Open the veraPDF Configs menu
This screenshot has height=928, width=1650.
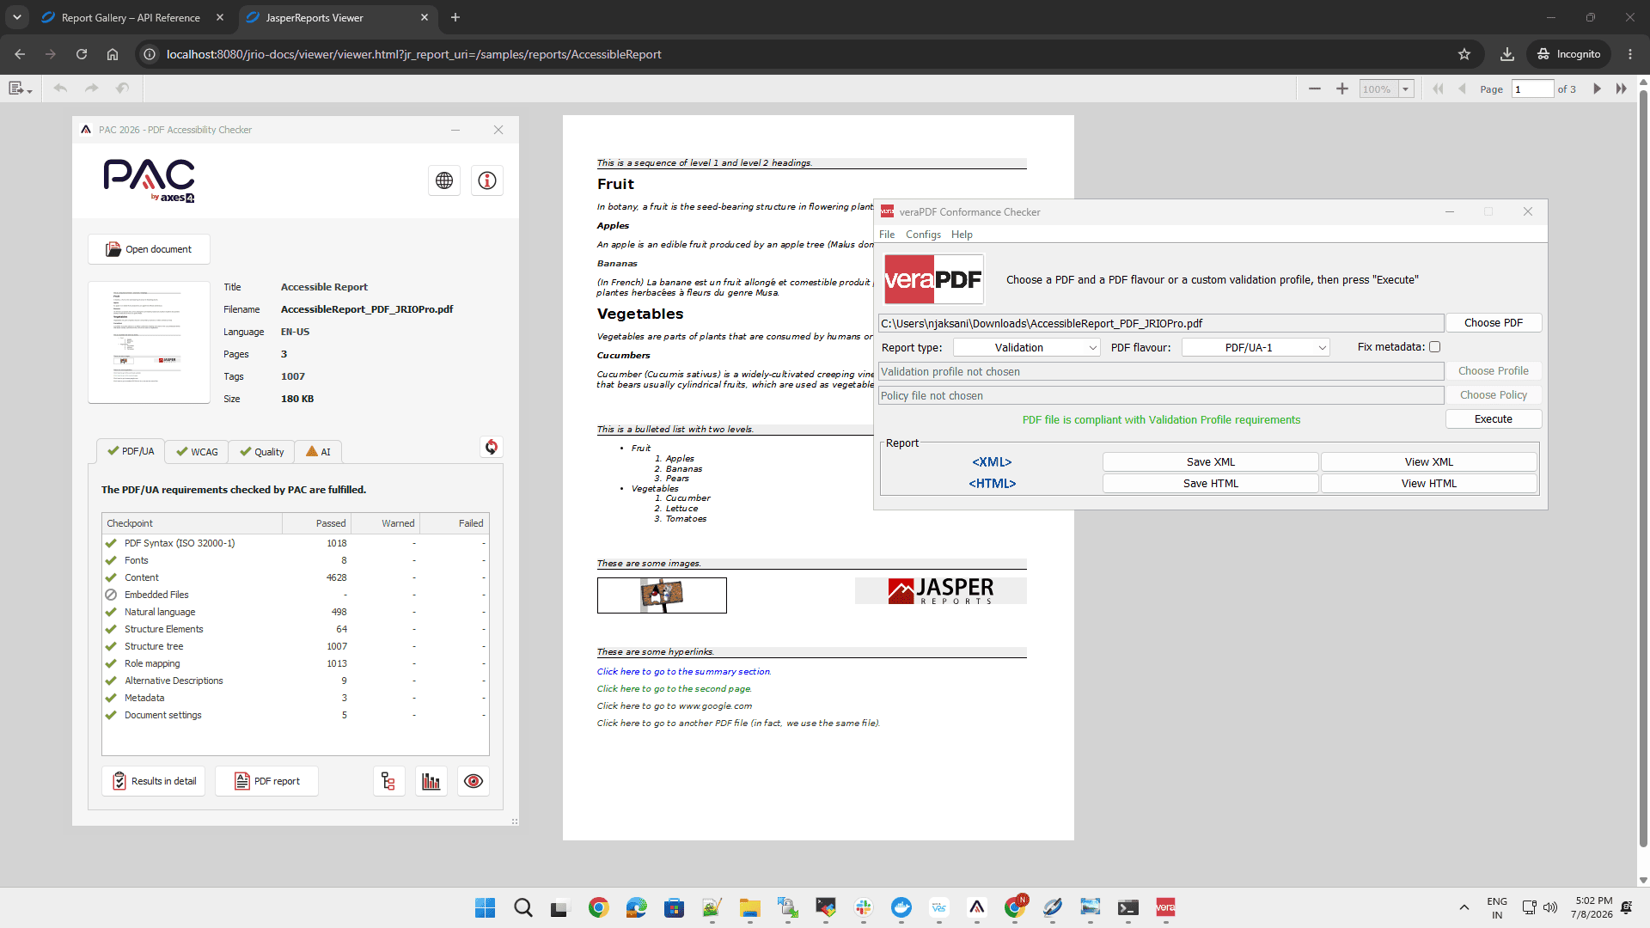click(923, 235)
